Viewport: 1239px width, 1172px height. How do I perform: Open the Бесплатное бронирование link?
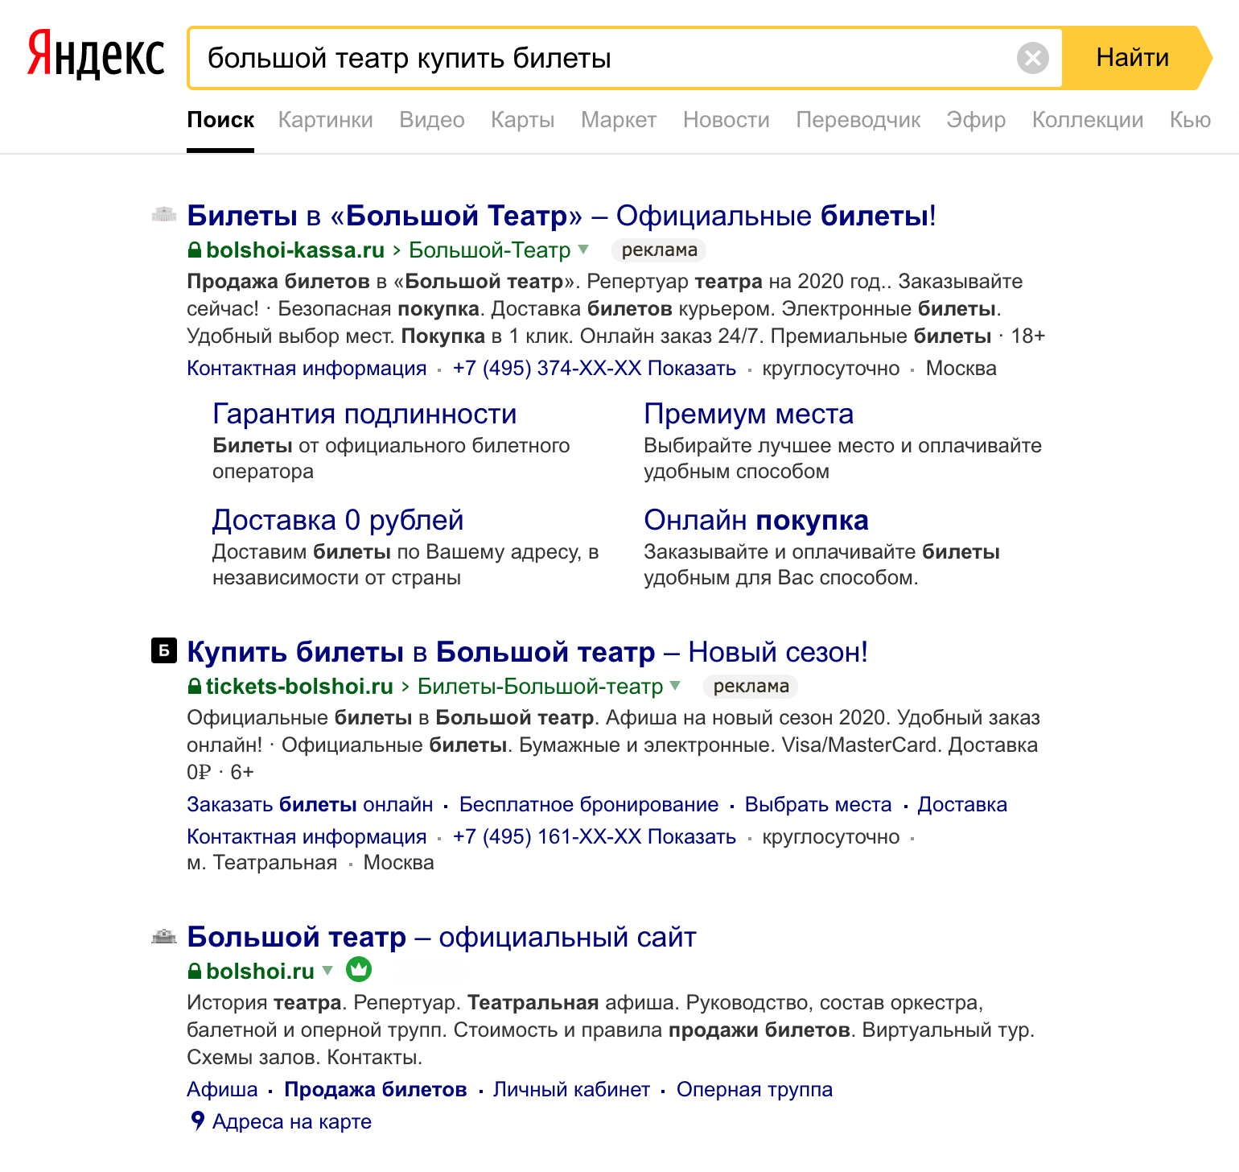point(589,805)
